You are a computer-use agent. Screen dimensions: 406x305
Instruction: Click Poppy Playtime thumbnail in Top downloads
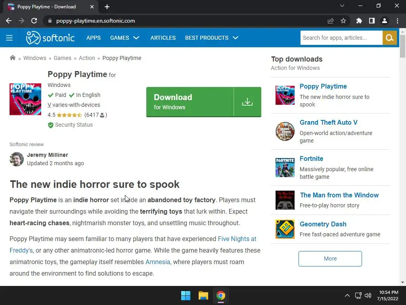click(285, 95)
